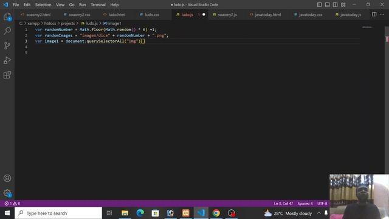The image size is (389, 219).
Task: Split the editor to the right
Action: click(x=374, y=15)
